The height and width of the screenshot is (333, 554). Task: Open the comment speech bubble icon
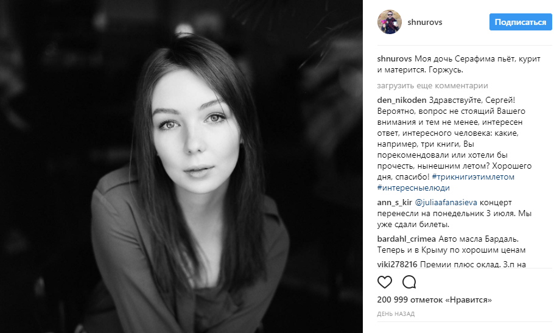click(x=409, y=282)
